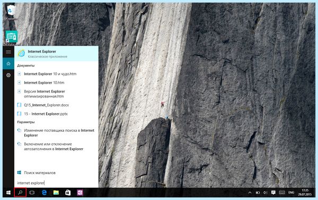Open 'Изменение поставщика поиска в Internet Explorer' setting

pos(56,133)
